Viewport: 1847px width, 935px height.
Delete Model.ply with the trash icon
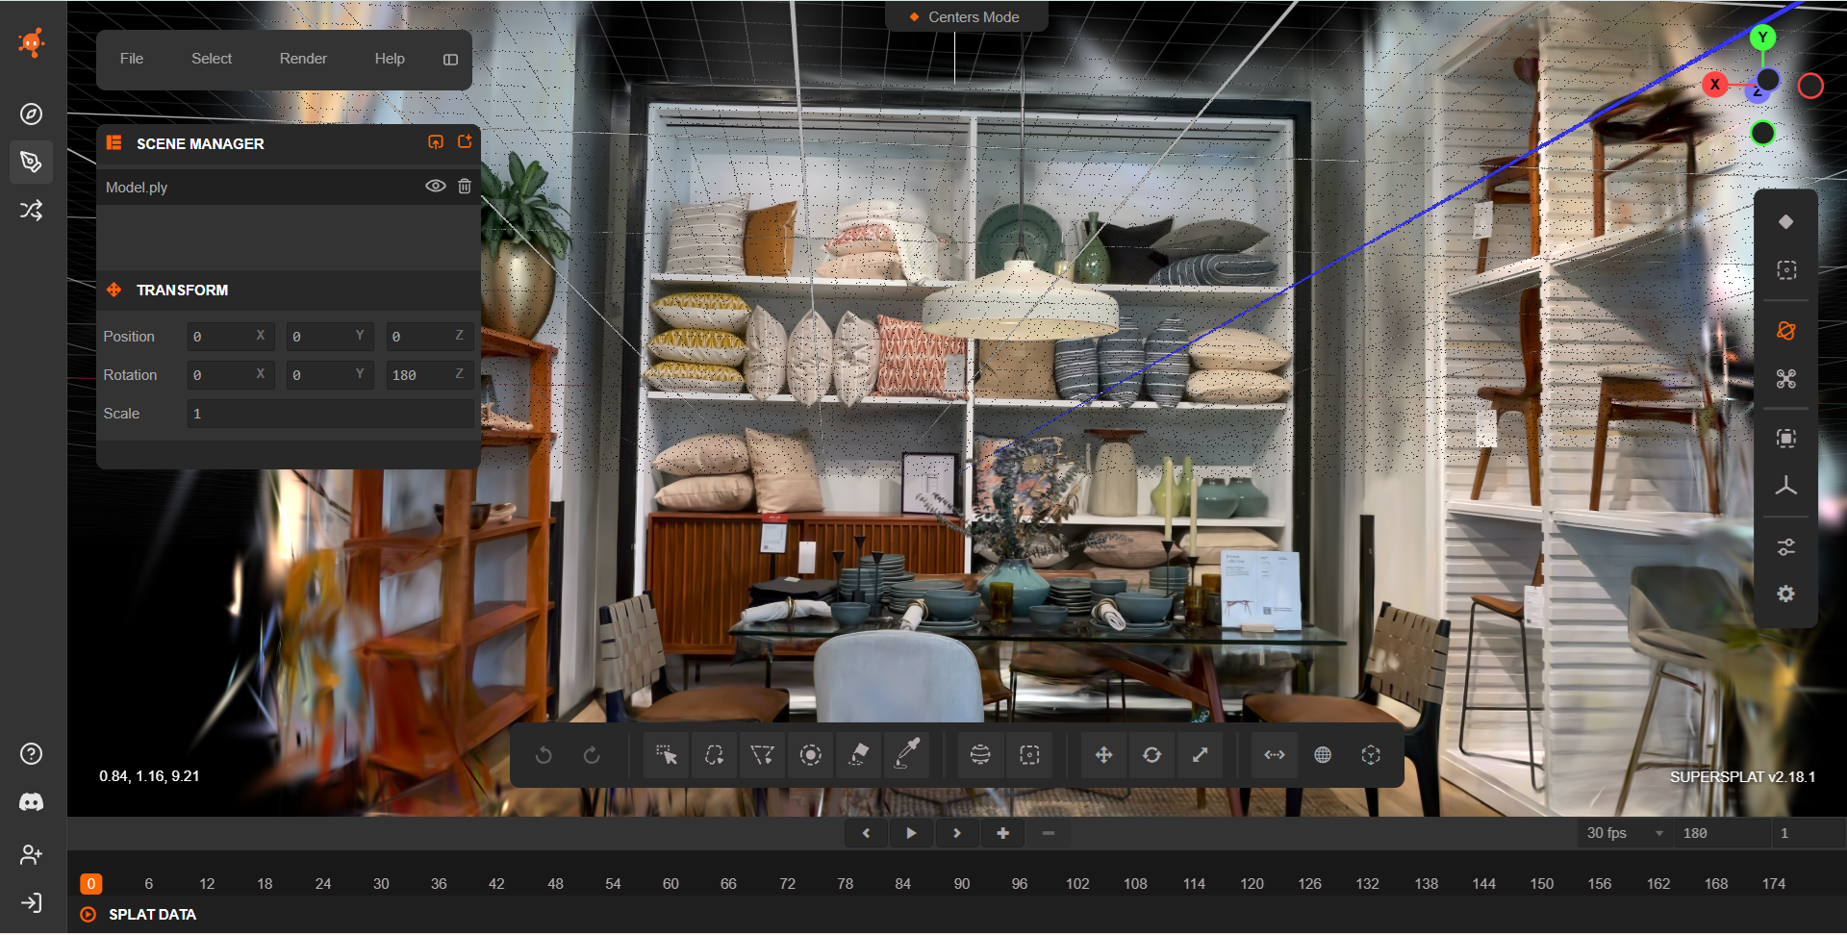(465, 187)
